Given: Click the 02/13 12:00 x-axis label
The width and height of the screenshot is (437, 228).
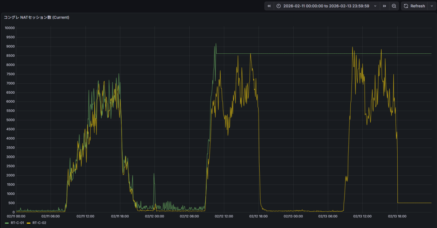Looking at the screenshot, I should [362, 216].
